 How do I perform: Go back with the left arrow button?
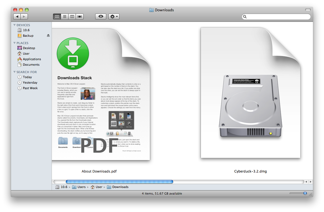17,17
